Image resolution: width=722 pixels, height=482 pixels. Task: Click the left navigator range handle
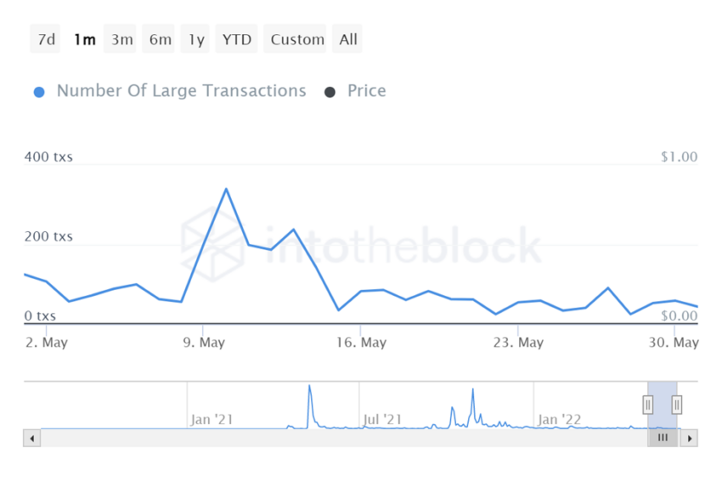(x=648, y=404)
